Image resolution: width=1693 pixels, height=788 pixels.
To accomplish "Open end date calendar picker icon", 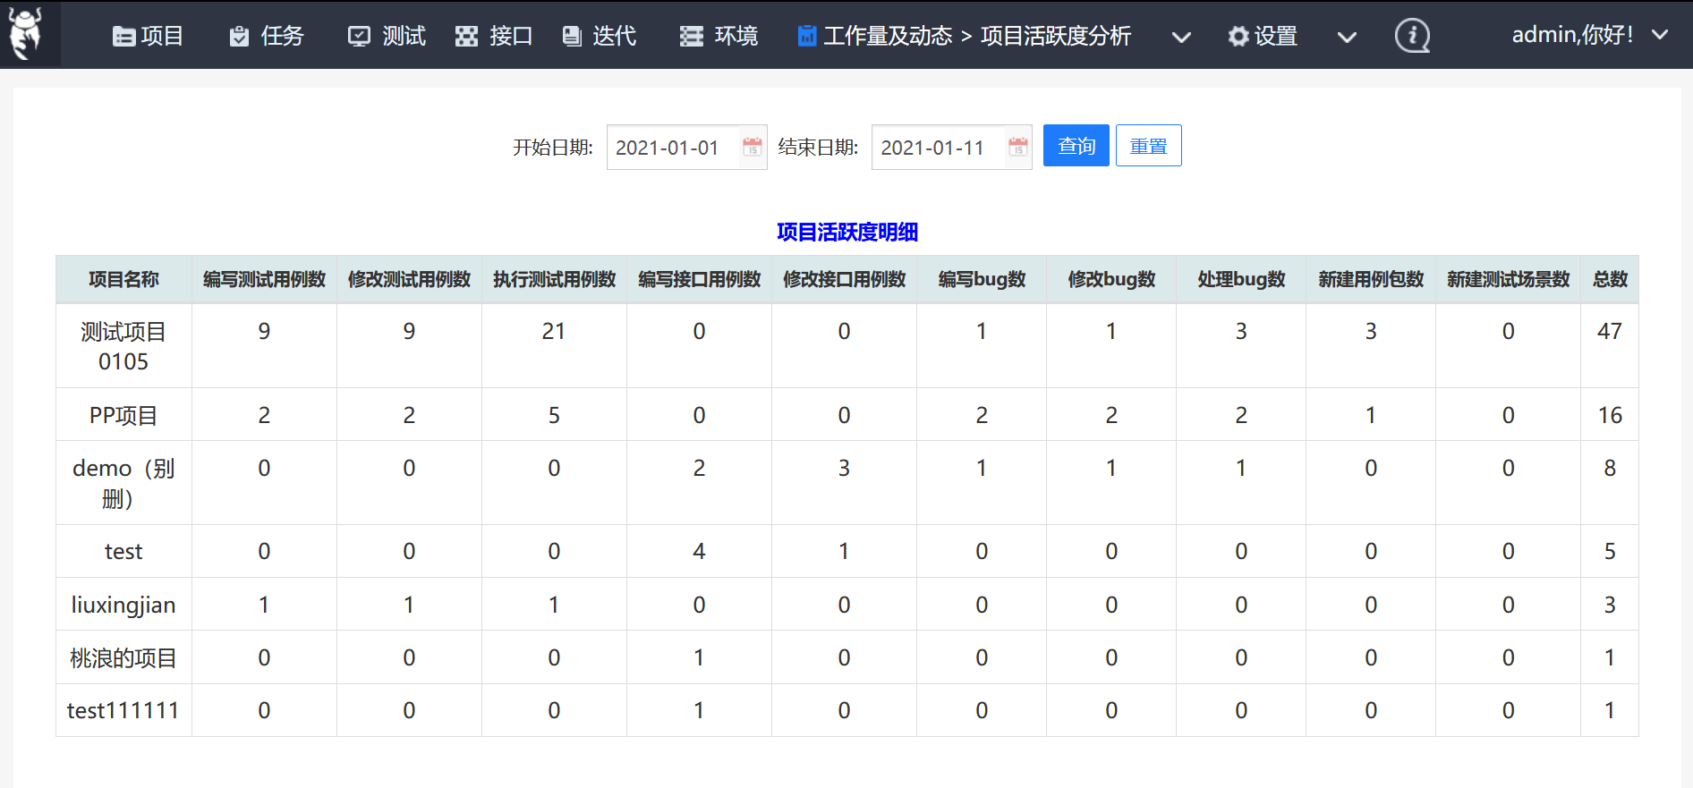I will [1017, 147].
